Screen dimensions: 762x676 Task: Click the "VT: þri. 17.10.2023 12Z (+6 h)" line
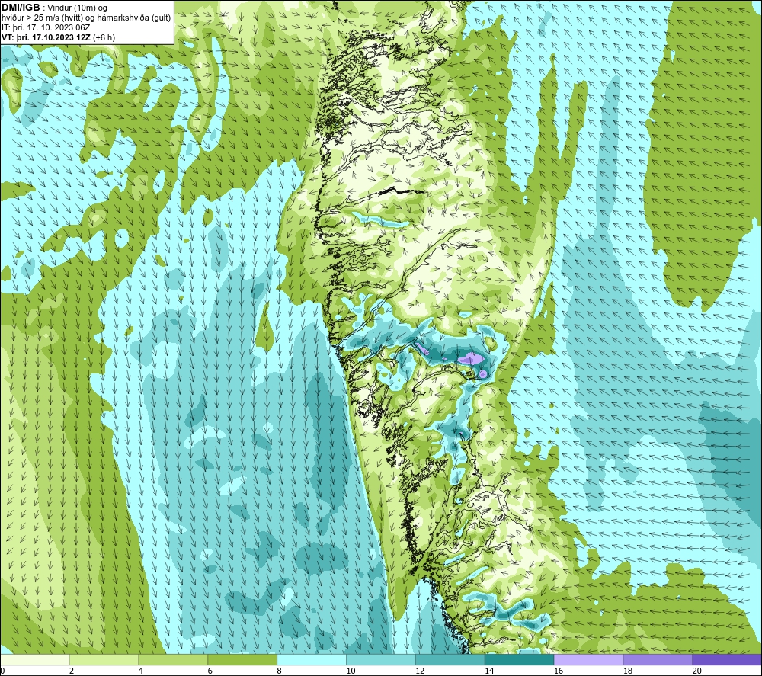pos(59,37)
